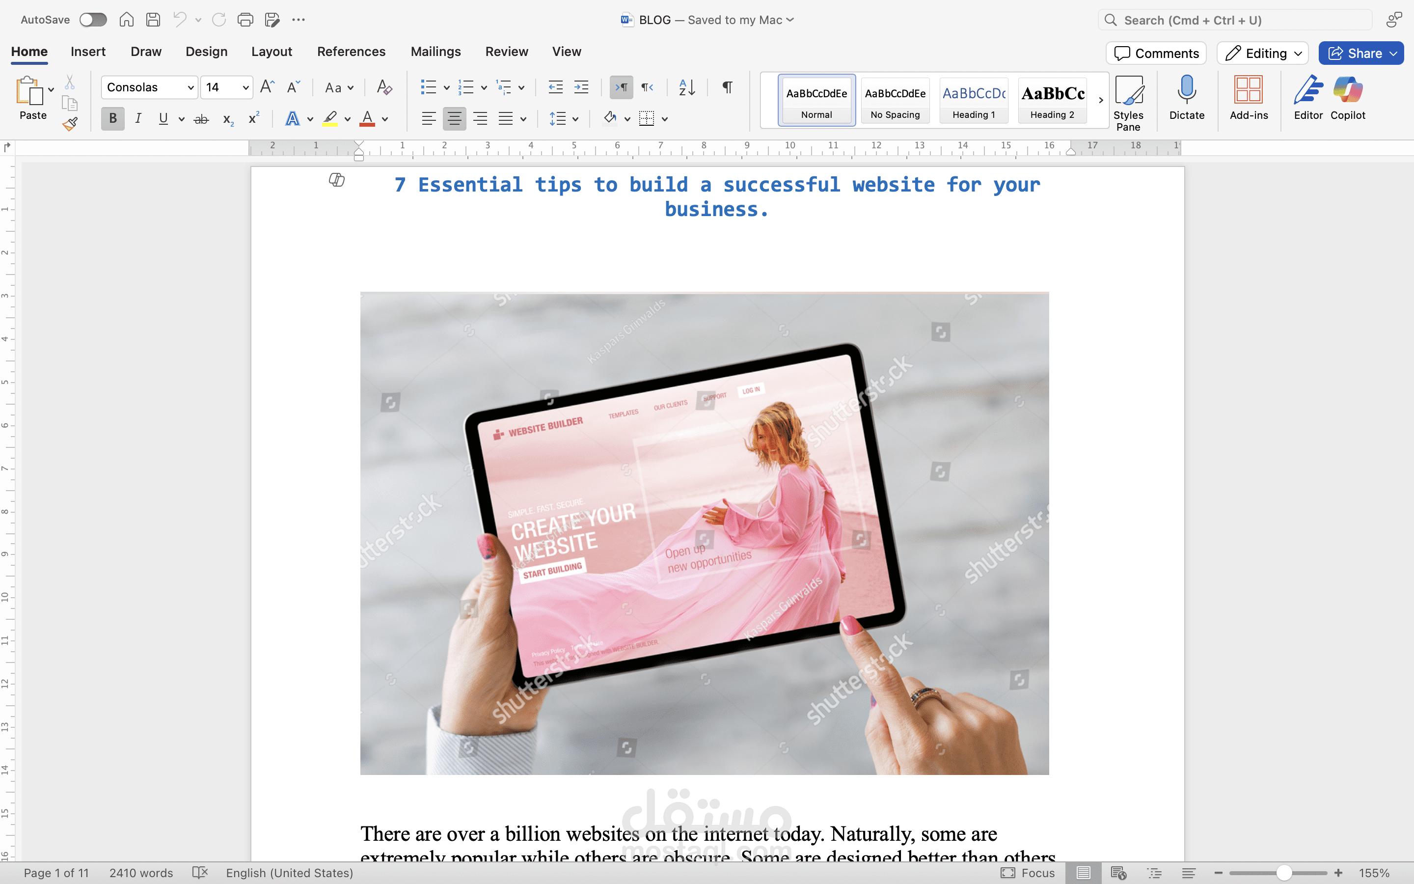
Task: Start Dictate with the microphone icon
Action: tap(1187, 98)
